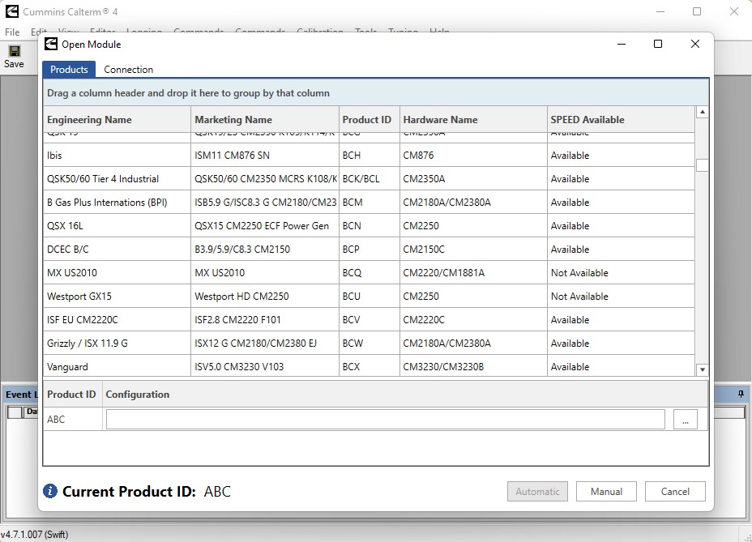
Task: Click the blue info icon by Current Product ID
Action: [50, 491]
